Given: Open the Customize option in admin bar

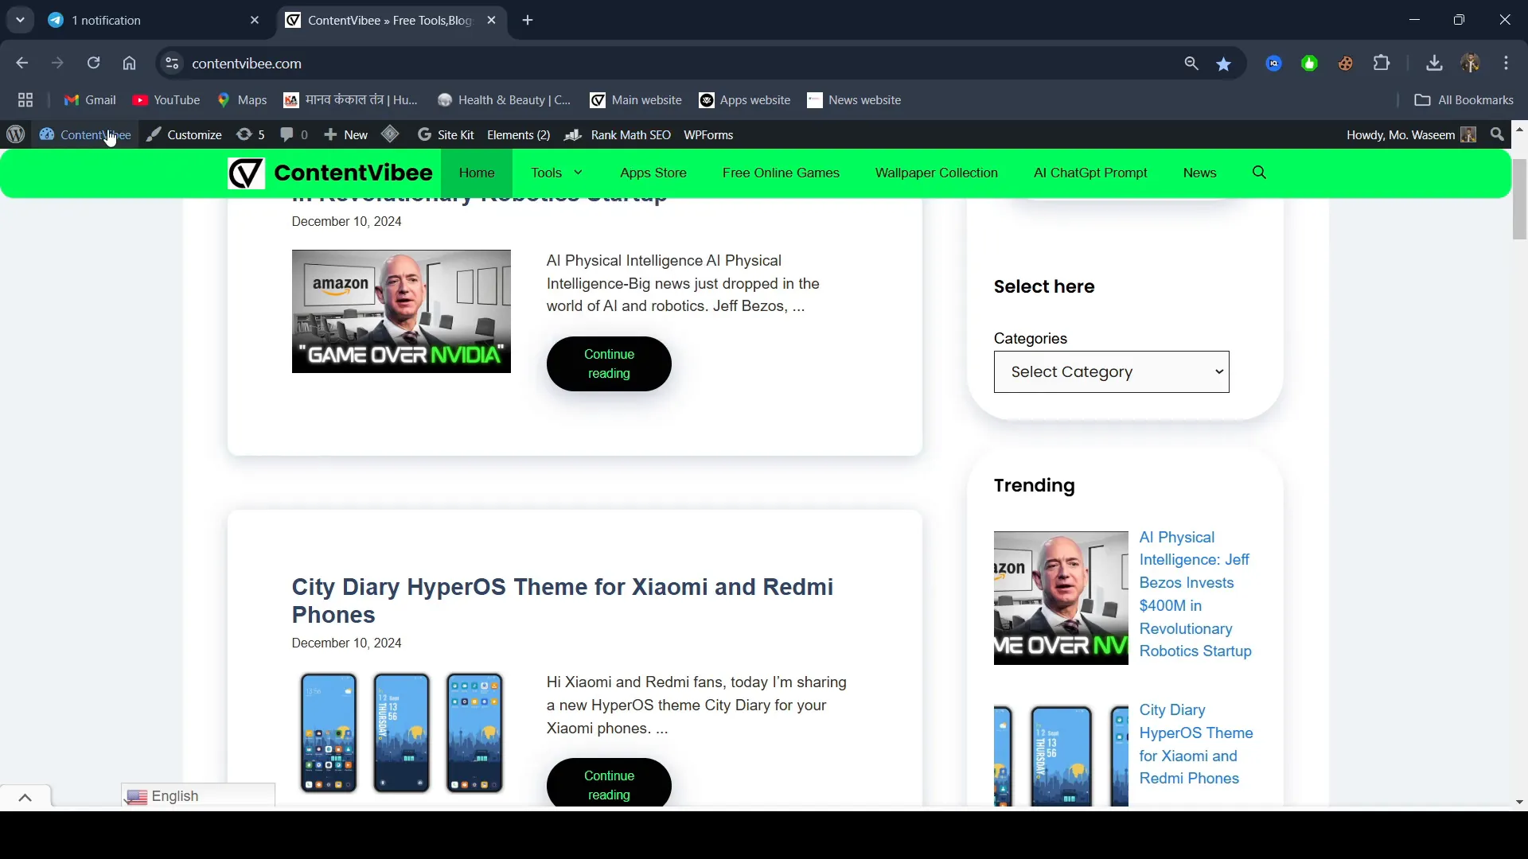Looking at the screenshot, I should (184, 135).
